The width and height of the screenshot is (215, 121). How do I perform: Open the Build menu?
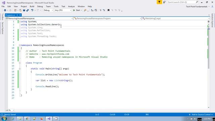32,6
